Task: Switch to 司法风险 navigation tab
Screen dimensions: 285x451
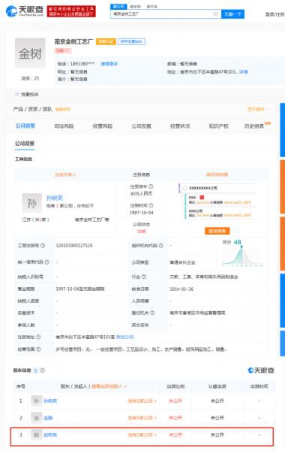Action: pyautogui.click(x=64, y=126)
